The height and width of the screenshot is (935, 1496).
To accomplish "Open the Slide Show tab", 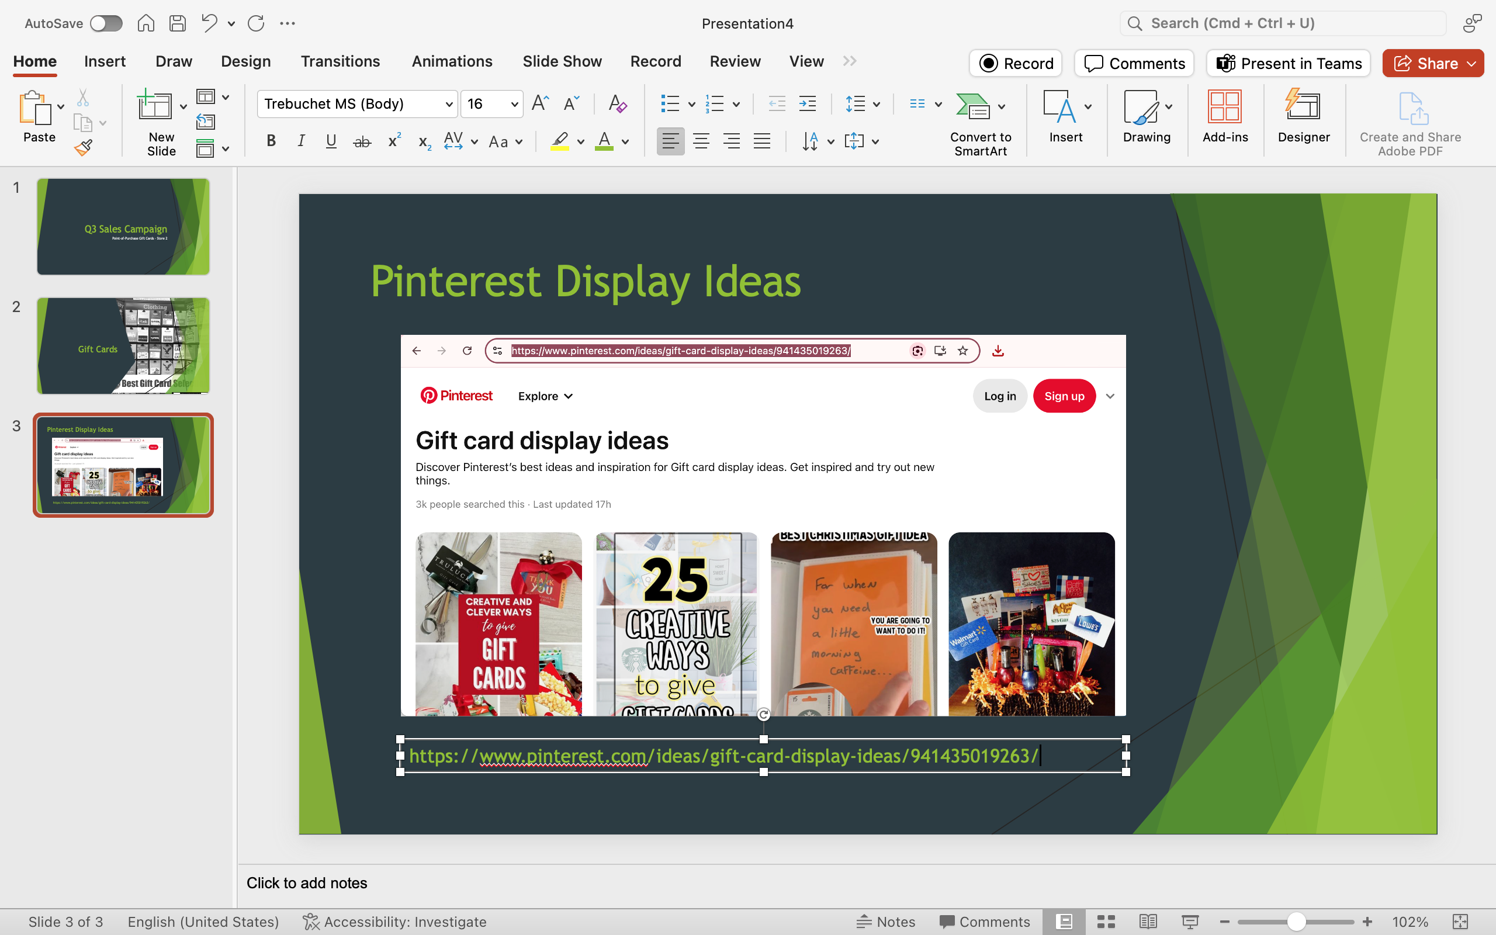I will tap(562, 61).
